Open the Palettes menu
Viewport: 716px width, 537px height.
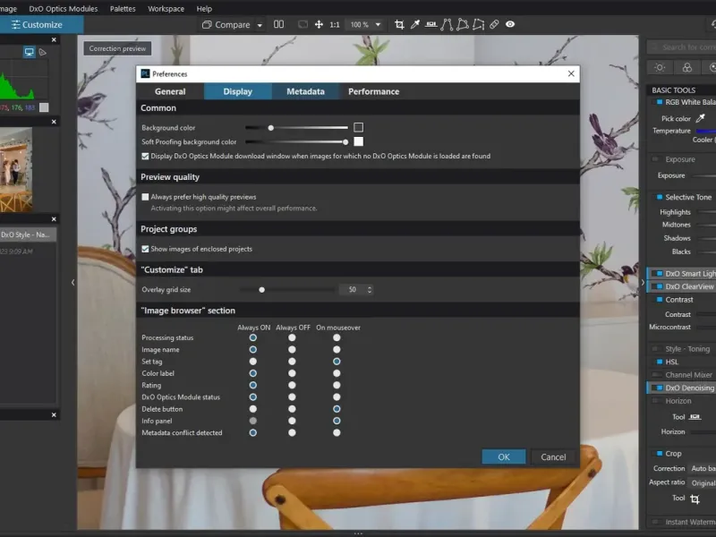(123, 9)
